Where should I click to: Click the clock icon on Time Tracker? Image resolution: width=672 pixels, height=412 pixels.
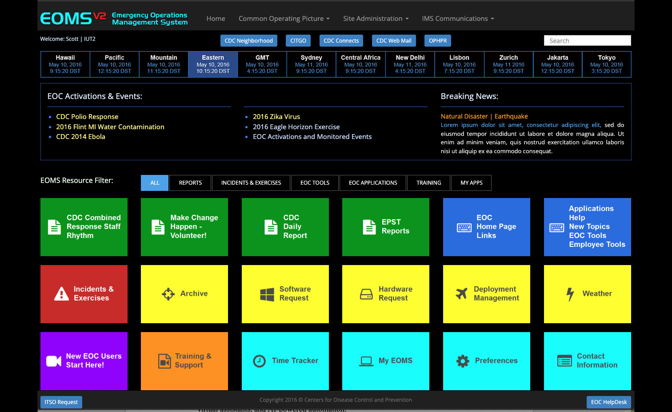click(x=259, y=361)
